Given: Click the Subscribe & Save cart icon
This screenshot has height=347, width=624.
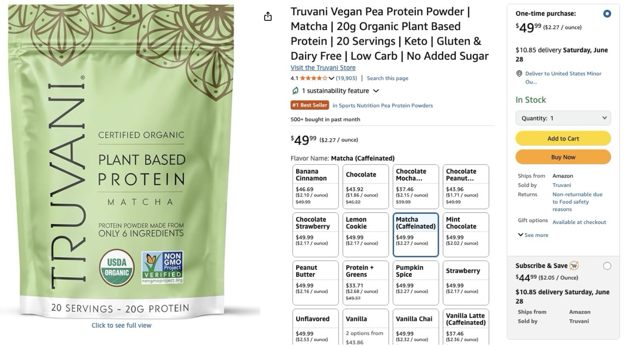Looking at the screenshot, I should (x=574, y=265).
